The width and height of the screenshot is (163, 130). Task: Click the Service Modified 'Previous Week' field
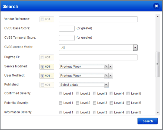click(x=82, y=66)
